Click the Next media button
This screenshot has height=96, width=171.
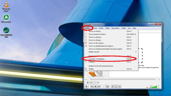coord(99,86)
